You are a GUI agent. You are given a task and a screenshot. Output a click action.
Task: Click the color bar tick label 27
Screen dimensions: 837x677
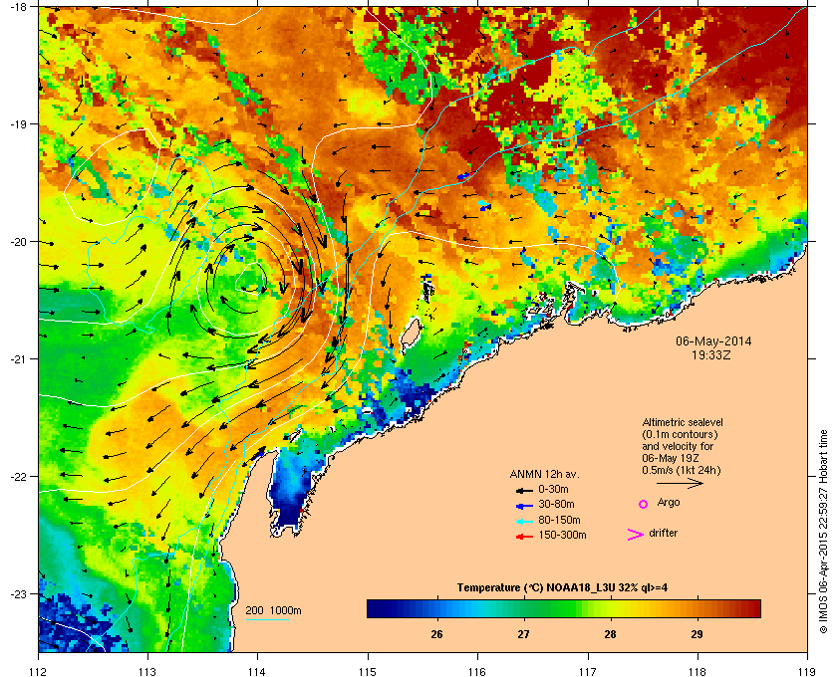[x=523, y=634]
